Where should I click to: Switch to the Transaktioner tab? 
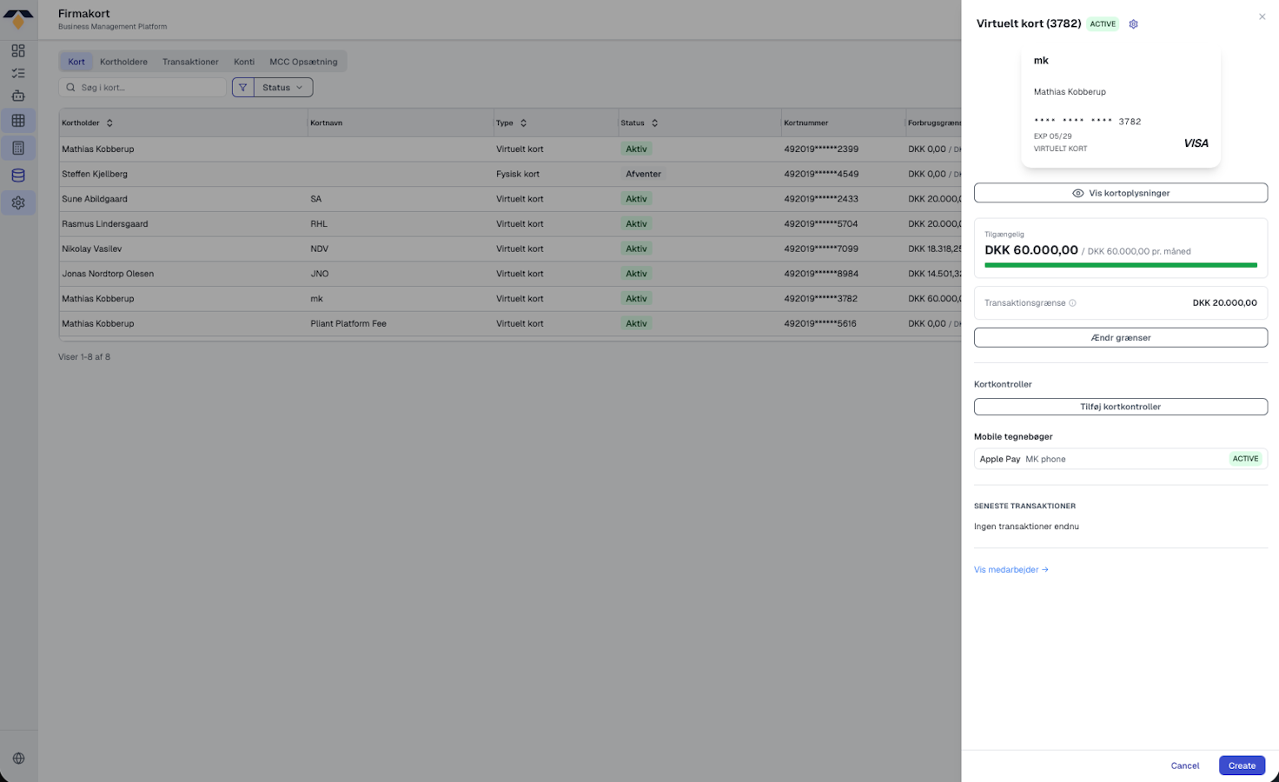190,62
